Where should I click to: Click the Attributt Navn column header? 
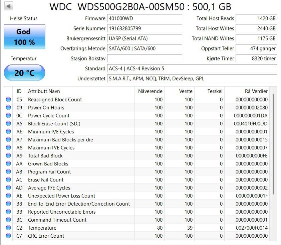click(x=80, y=91)
